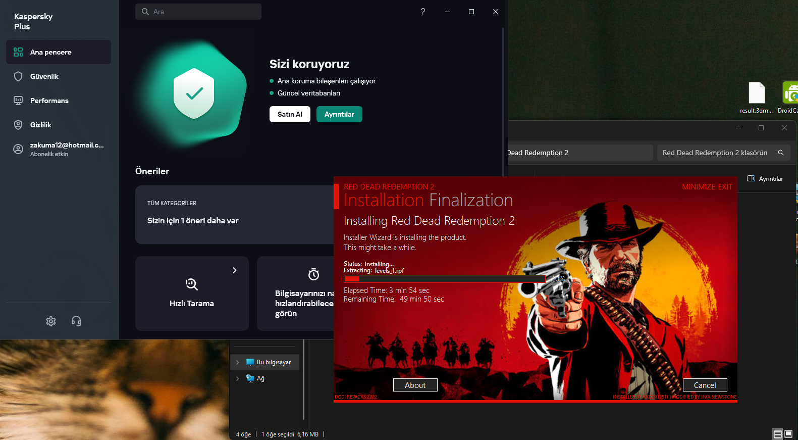Viewport: 798px width, 440px height.
Task: Click EXIT in the Red Dead installer
Action: pos(725,187)
